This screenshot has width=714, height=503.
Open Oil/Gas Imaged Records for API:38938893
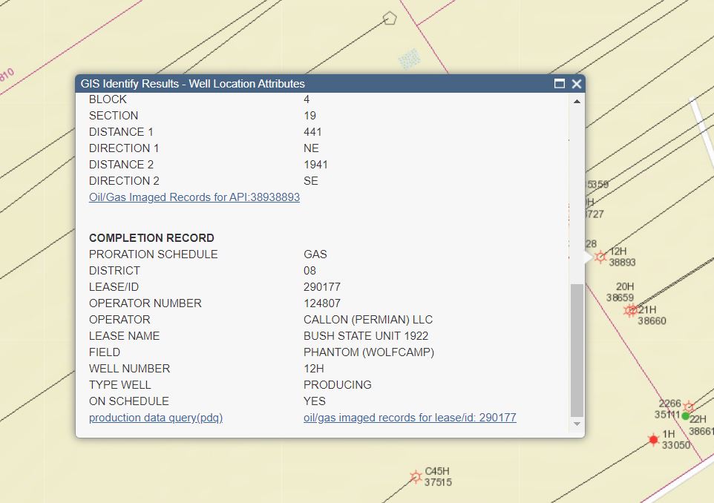point(194,197)
